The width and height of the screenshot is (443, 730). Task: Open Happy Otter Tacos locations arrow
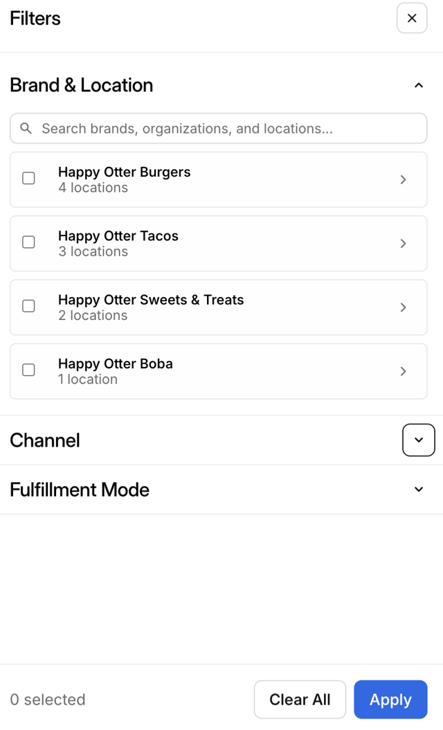pyautogui.click(x=403, y=243)
